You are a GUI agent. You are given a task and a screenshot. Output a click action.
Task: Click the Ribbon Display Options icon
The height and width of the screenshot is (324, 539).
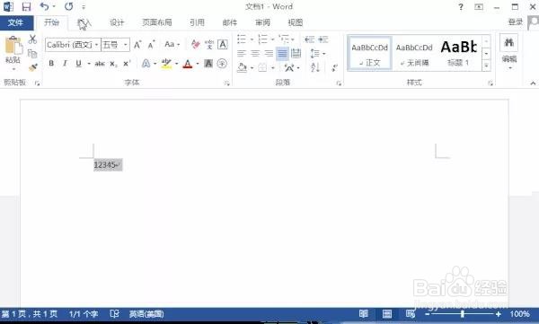point(479,6)
